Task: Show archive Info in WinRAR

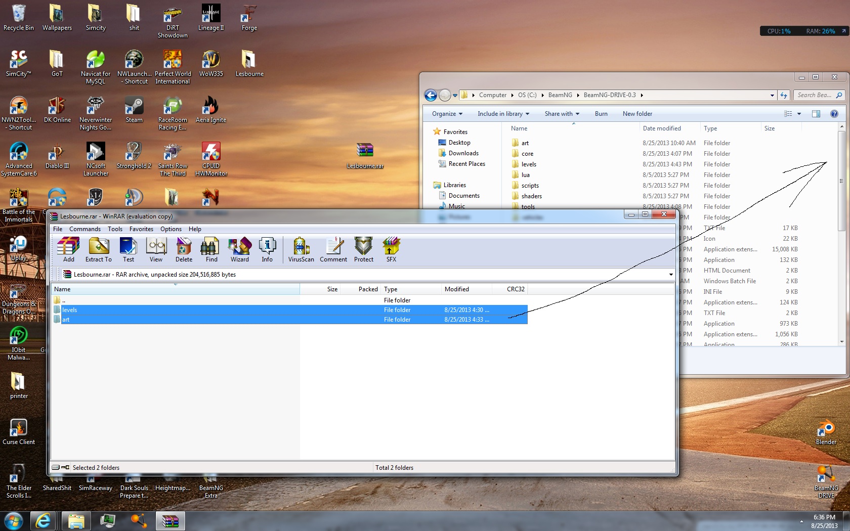Action: pos(267,250)
